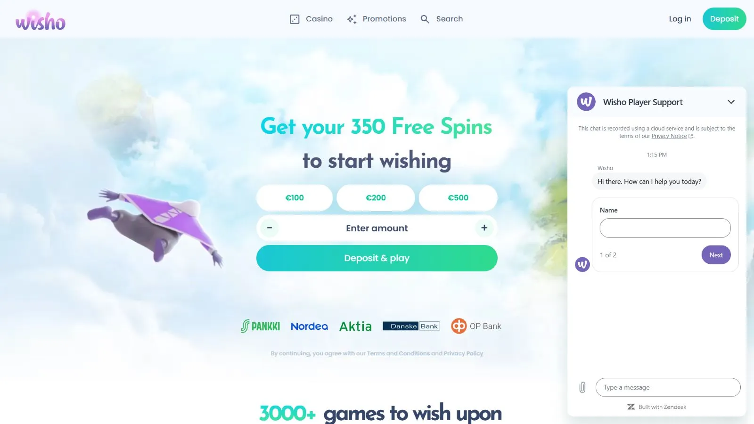This screenshot has height=424, width=754.
Task: Decrease amount with the minus button
Action: (270, 228)
